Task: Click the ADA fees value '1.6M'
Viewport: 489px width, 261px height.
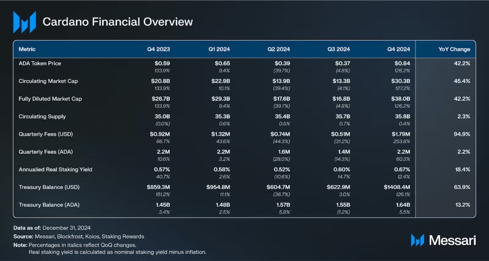Action: pyautogui.click(x=284, y=152)
